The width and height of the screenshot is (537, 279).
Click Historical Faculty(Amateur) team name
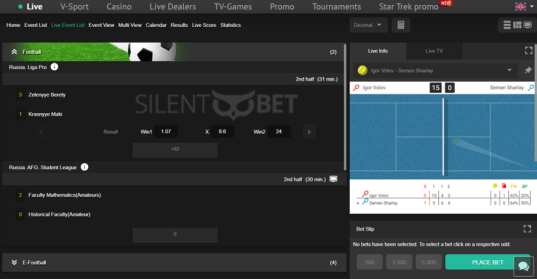point(60,214)
